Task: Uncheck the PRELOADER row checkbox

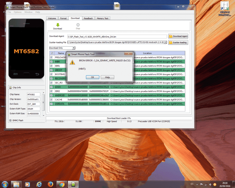Action: (51, 57)
